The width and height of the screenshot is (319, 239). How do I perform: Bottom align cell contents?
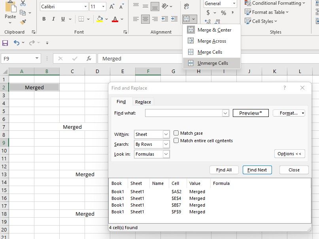click(x=155, y=6)
